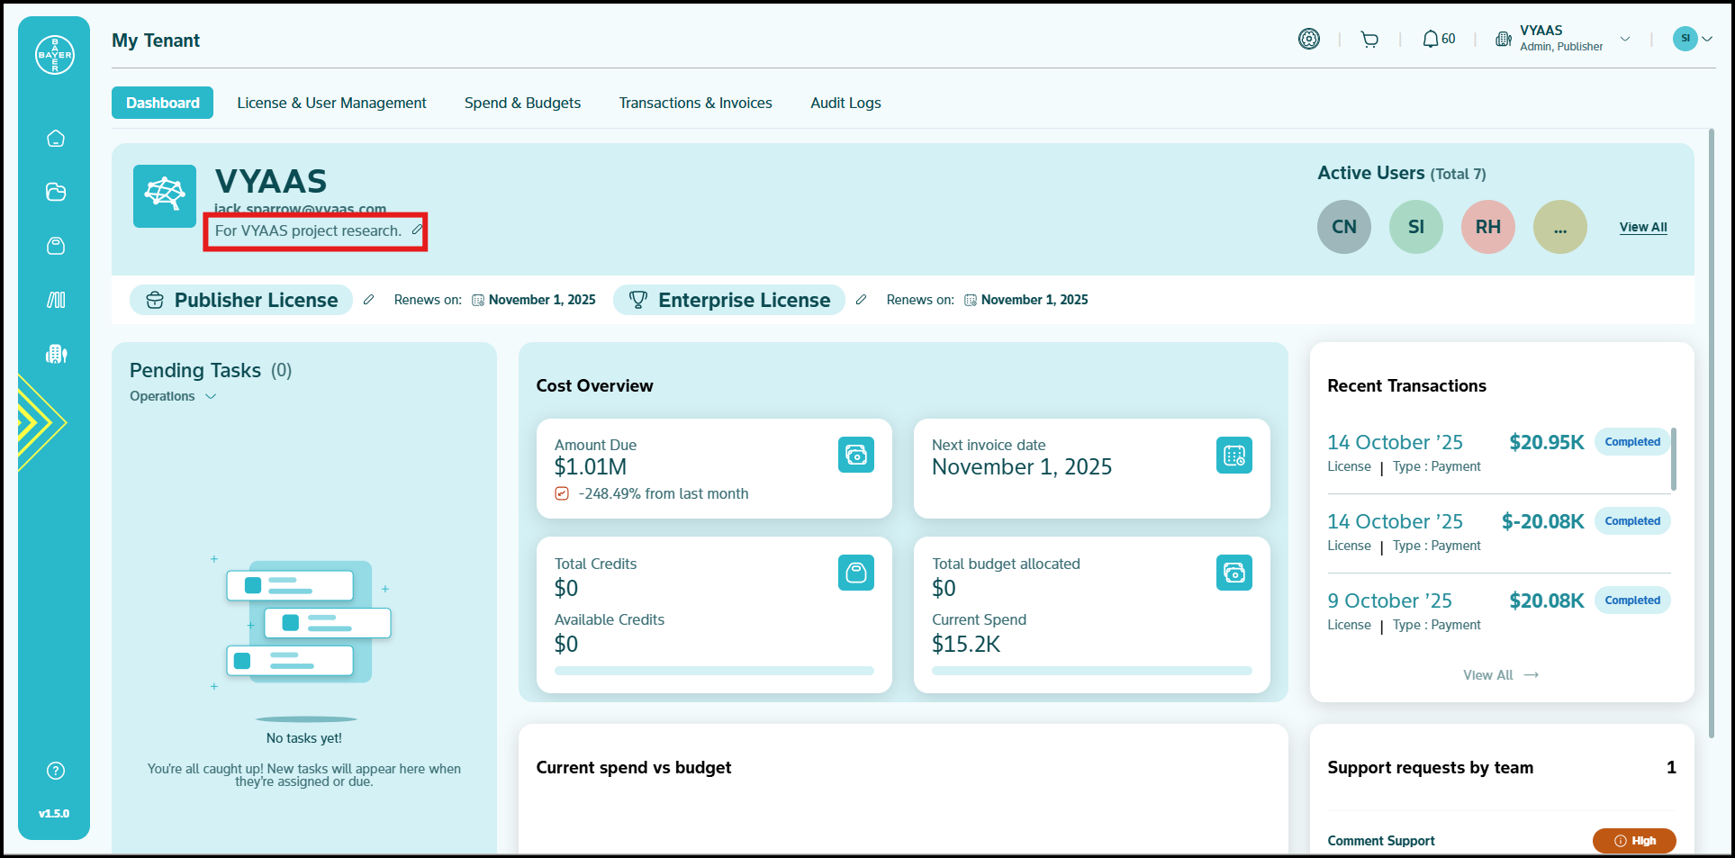This screenshot has width=1735, height=858.
Task: Click the Current Spend progress bar
Action: tap(1091, 671)
